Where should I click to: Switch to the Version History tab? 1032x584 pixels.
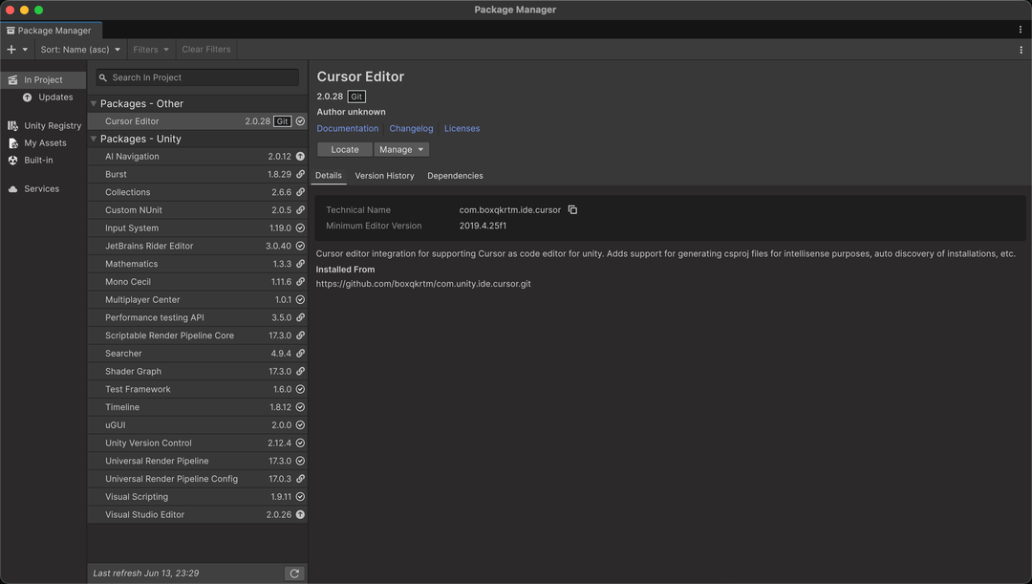[x=384, y=176]
